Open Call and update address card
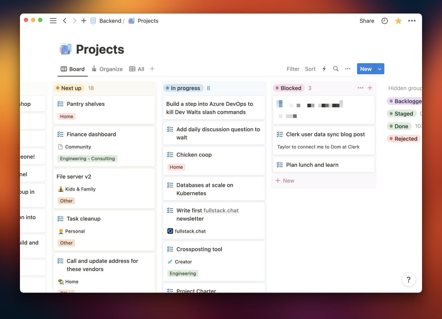 (x=104, y=272)
